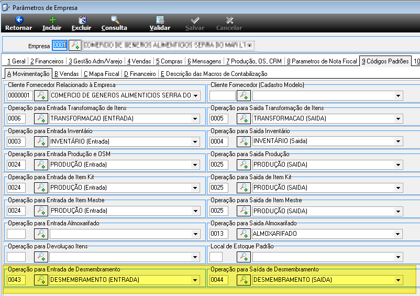This screenshot has width=420, height=296.
Task: Click the Excluir trash icon
Action: 82,24
